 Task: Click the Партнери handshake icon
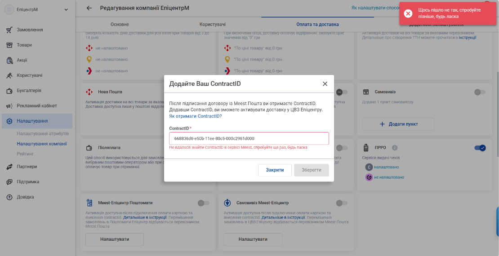9,167
